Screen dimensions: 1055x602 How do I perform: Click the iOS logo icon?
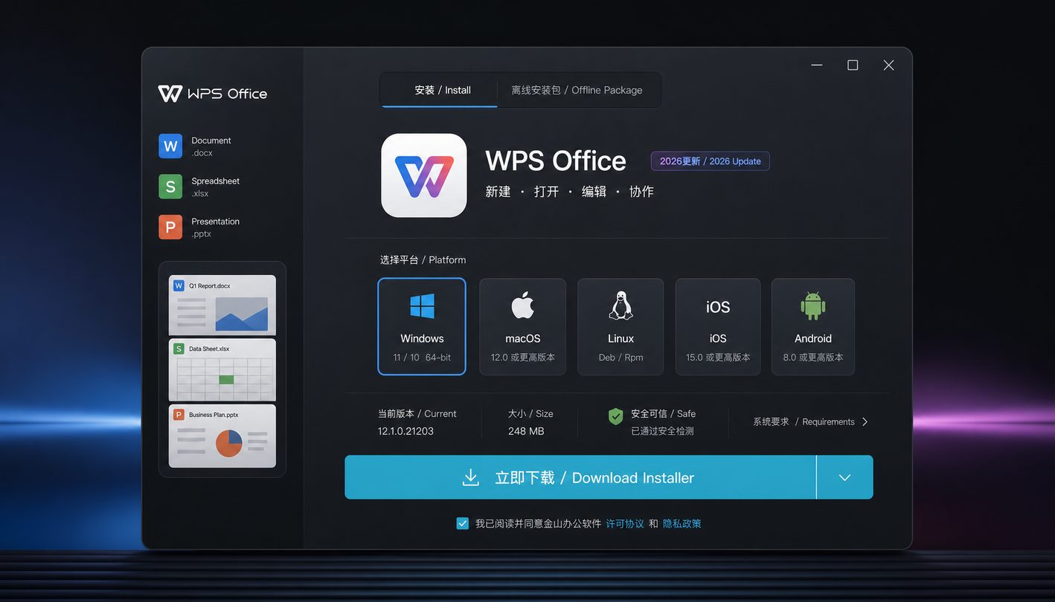718,307
